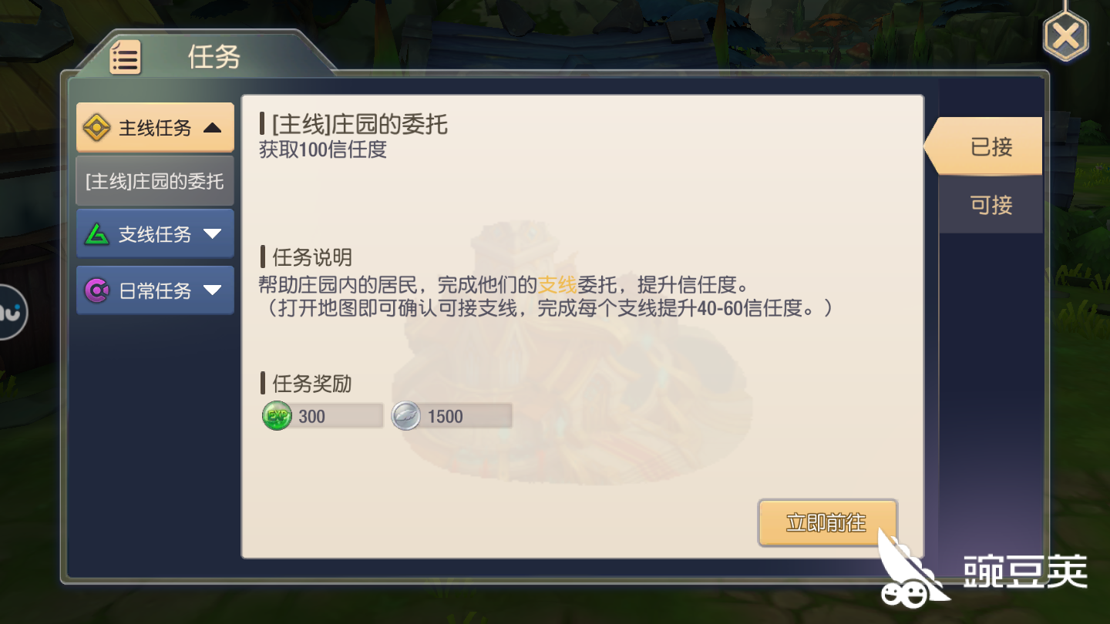Click the round icon at left screen edge
The width and height of the screenshot is (1110, 624).
(x=11, y=312)
